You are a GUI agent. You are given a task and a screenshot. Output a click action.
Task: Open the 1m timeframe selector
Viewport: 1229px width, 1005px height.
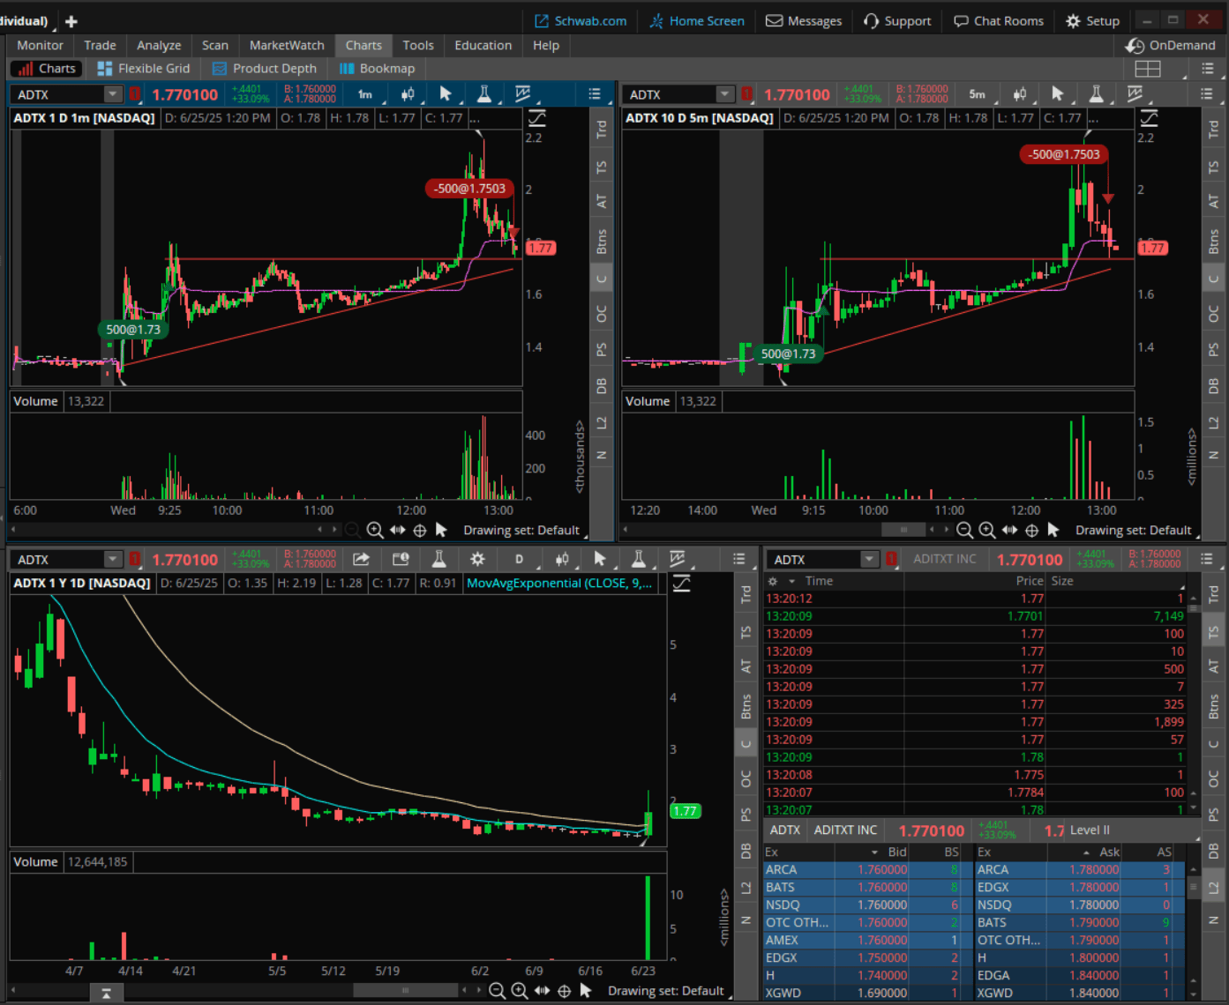(x=366, y=94)
